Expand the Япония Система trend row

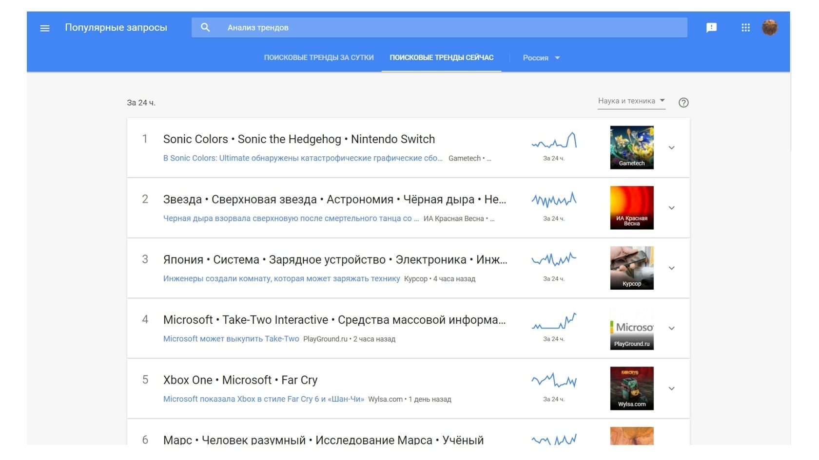click(x=671, y=268)
